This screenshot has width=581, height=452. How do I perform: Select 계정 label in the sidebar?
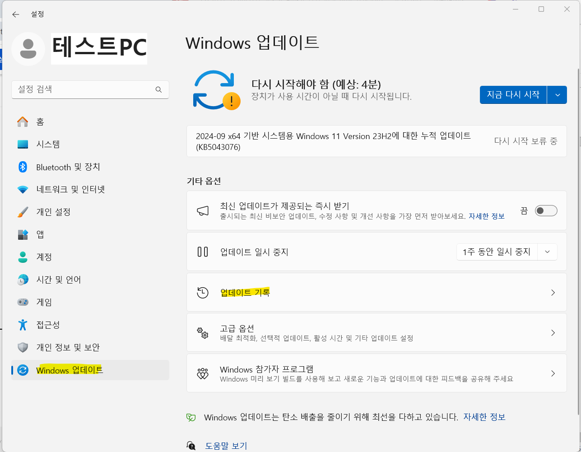pyautogui.click(x=44, y=257)
